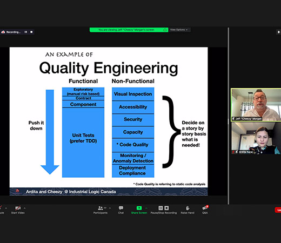Viewport: 281px width, 243px height.
Task: Expand the audio options arrow beside mute
Action: (x=6, y=208)
